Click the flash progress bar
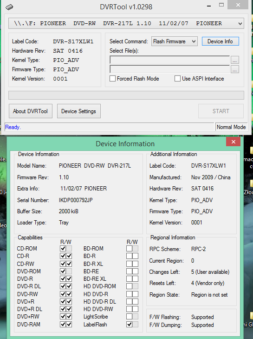 pos(126,95)
